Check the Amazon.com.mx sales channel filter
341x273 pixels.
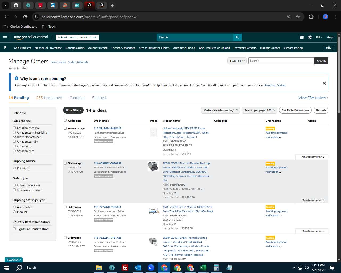(x=14, y=128)
